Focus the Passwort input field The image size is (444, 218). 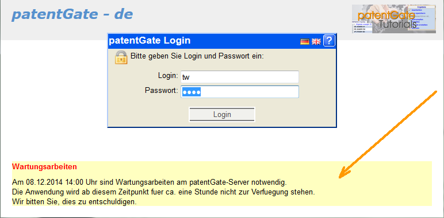coord(240,92)
